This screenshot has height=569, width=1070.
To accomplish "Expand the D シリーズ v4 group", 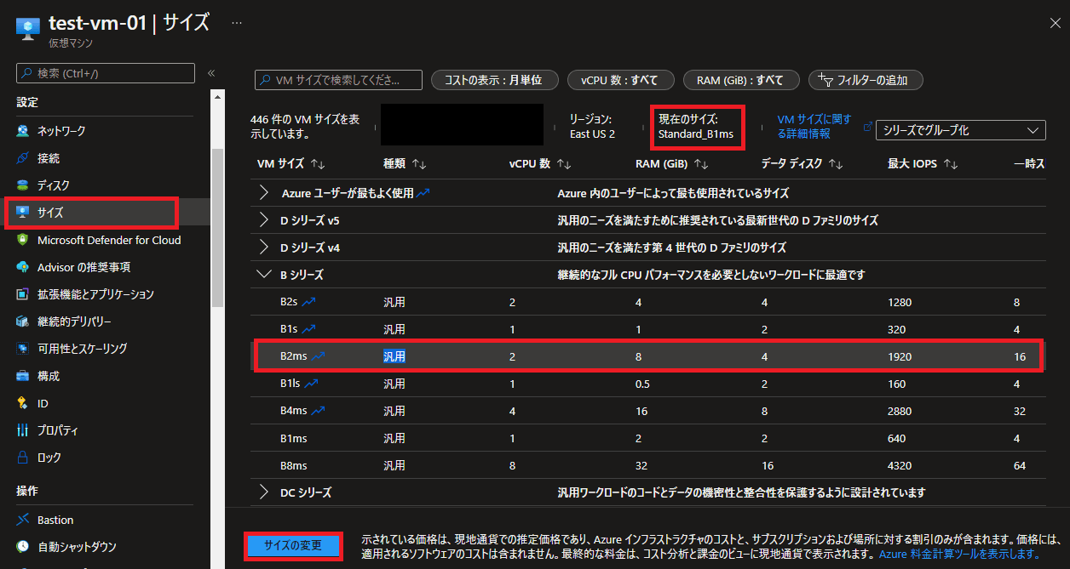I will [x=264, y=248].
